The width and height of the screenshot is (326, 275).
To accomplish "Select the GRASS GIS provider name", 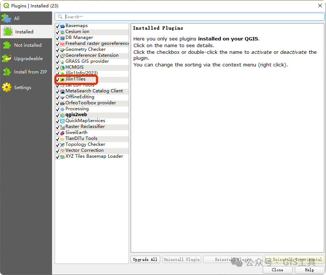I will pyautogui.click(x=87, y=61).
